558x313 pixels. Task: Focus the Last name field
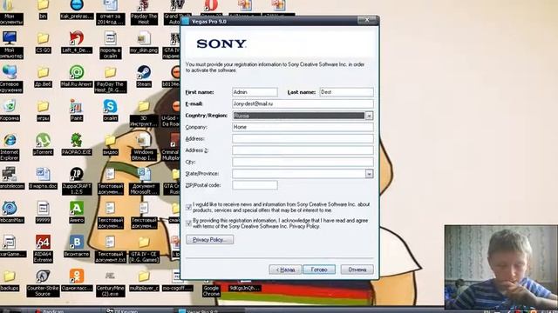click(347, 92)
